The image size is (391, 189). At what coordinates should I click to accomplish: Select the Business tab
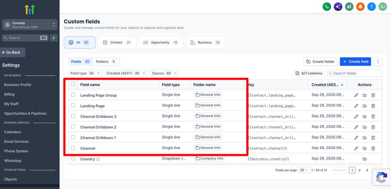205,43
